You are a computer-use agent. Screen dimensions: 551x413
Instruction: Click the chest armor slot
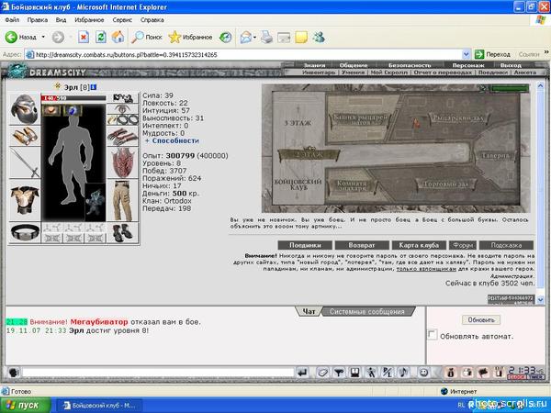point(24,200)
